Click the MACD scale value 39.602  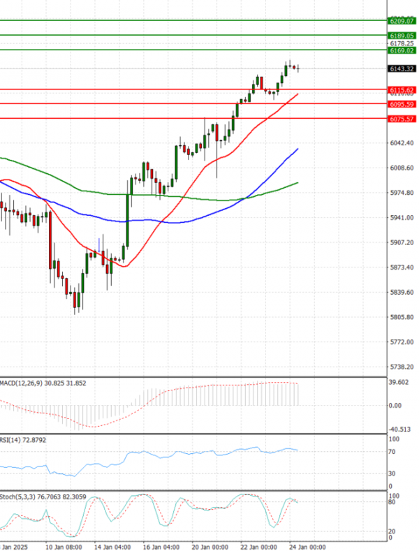(x=399, y=382)
